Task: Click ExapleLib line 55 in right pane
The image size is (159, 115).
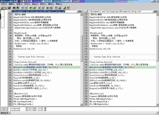Action: [107, 88]
